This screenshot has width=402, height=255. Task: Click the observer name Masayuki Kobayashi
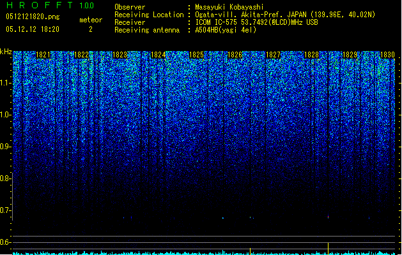[229, 7]
